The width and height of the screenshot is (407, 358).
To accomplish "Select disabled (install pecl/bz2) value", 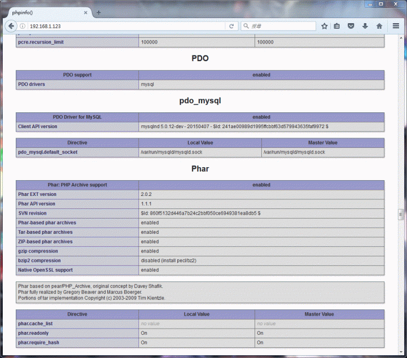I will click(168, 260).
